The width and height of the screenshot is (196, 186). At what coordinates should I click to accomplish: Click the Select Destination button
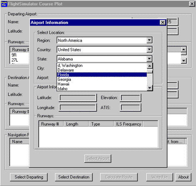tap(74, 177)
